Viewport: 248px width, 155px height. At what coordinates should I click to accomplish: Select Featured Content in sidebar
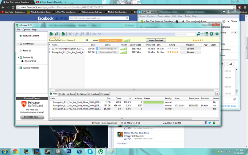(31, 36)
